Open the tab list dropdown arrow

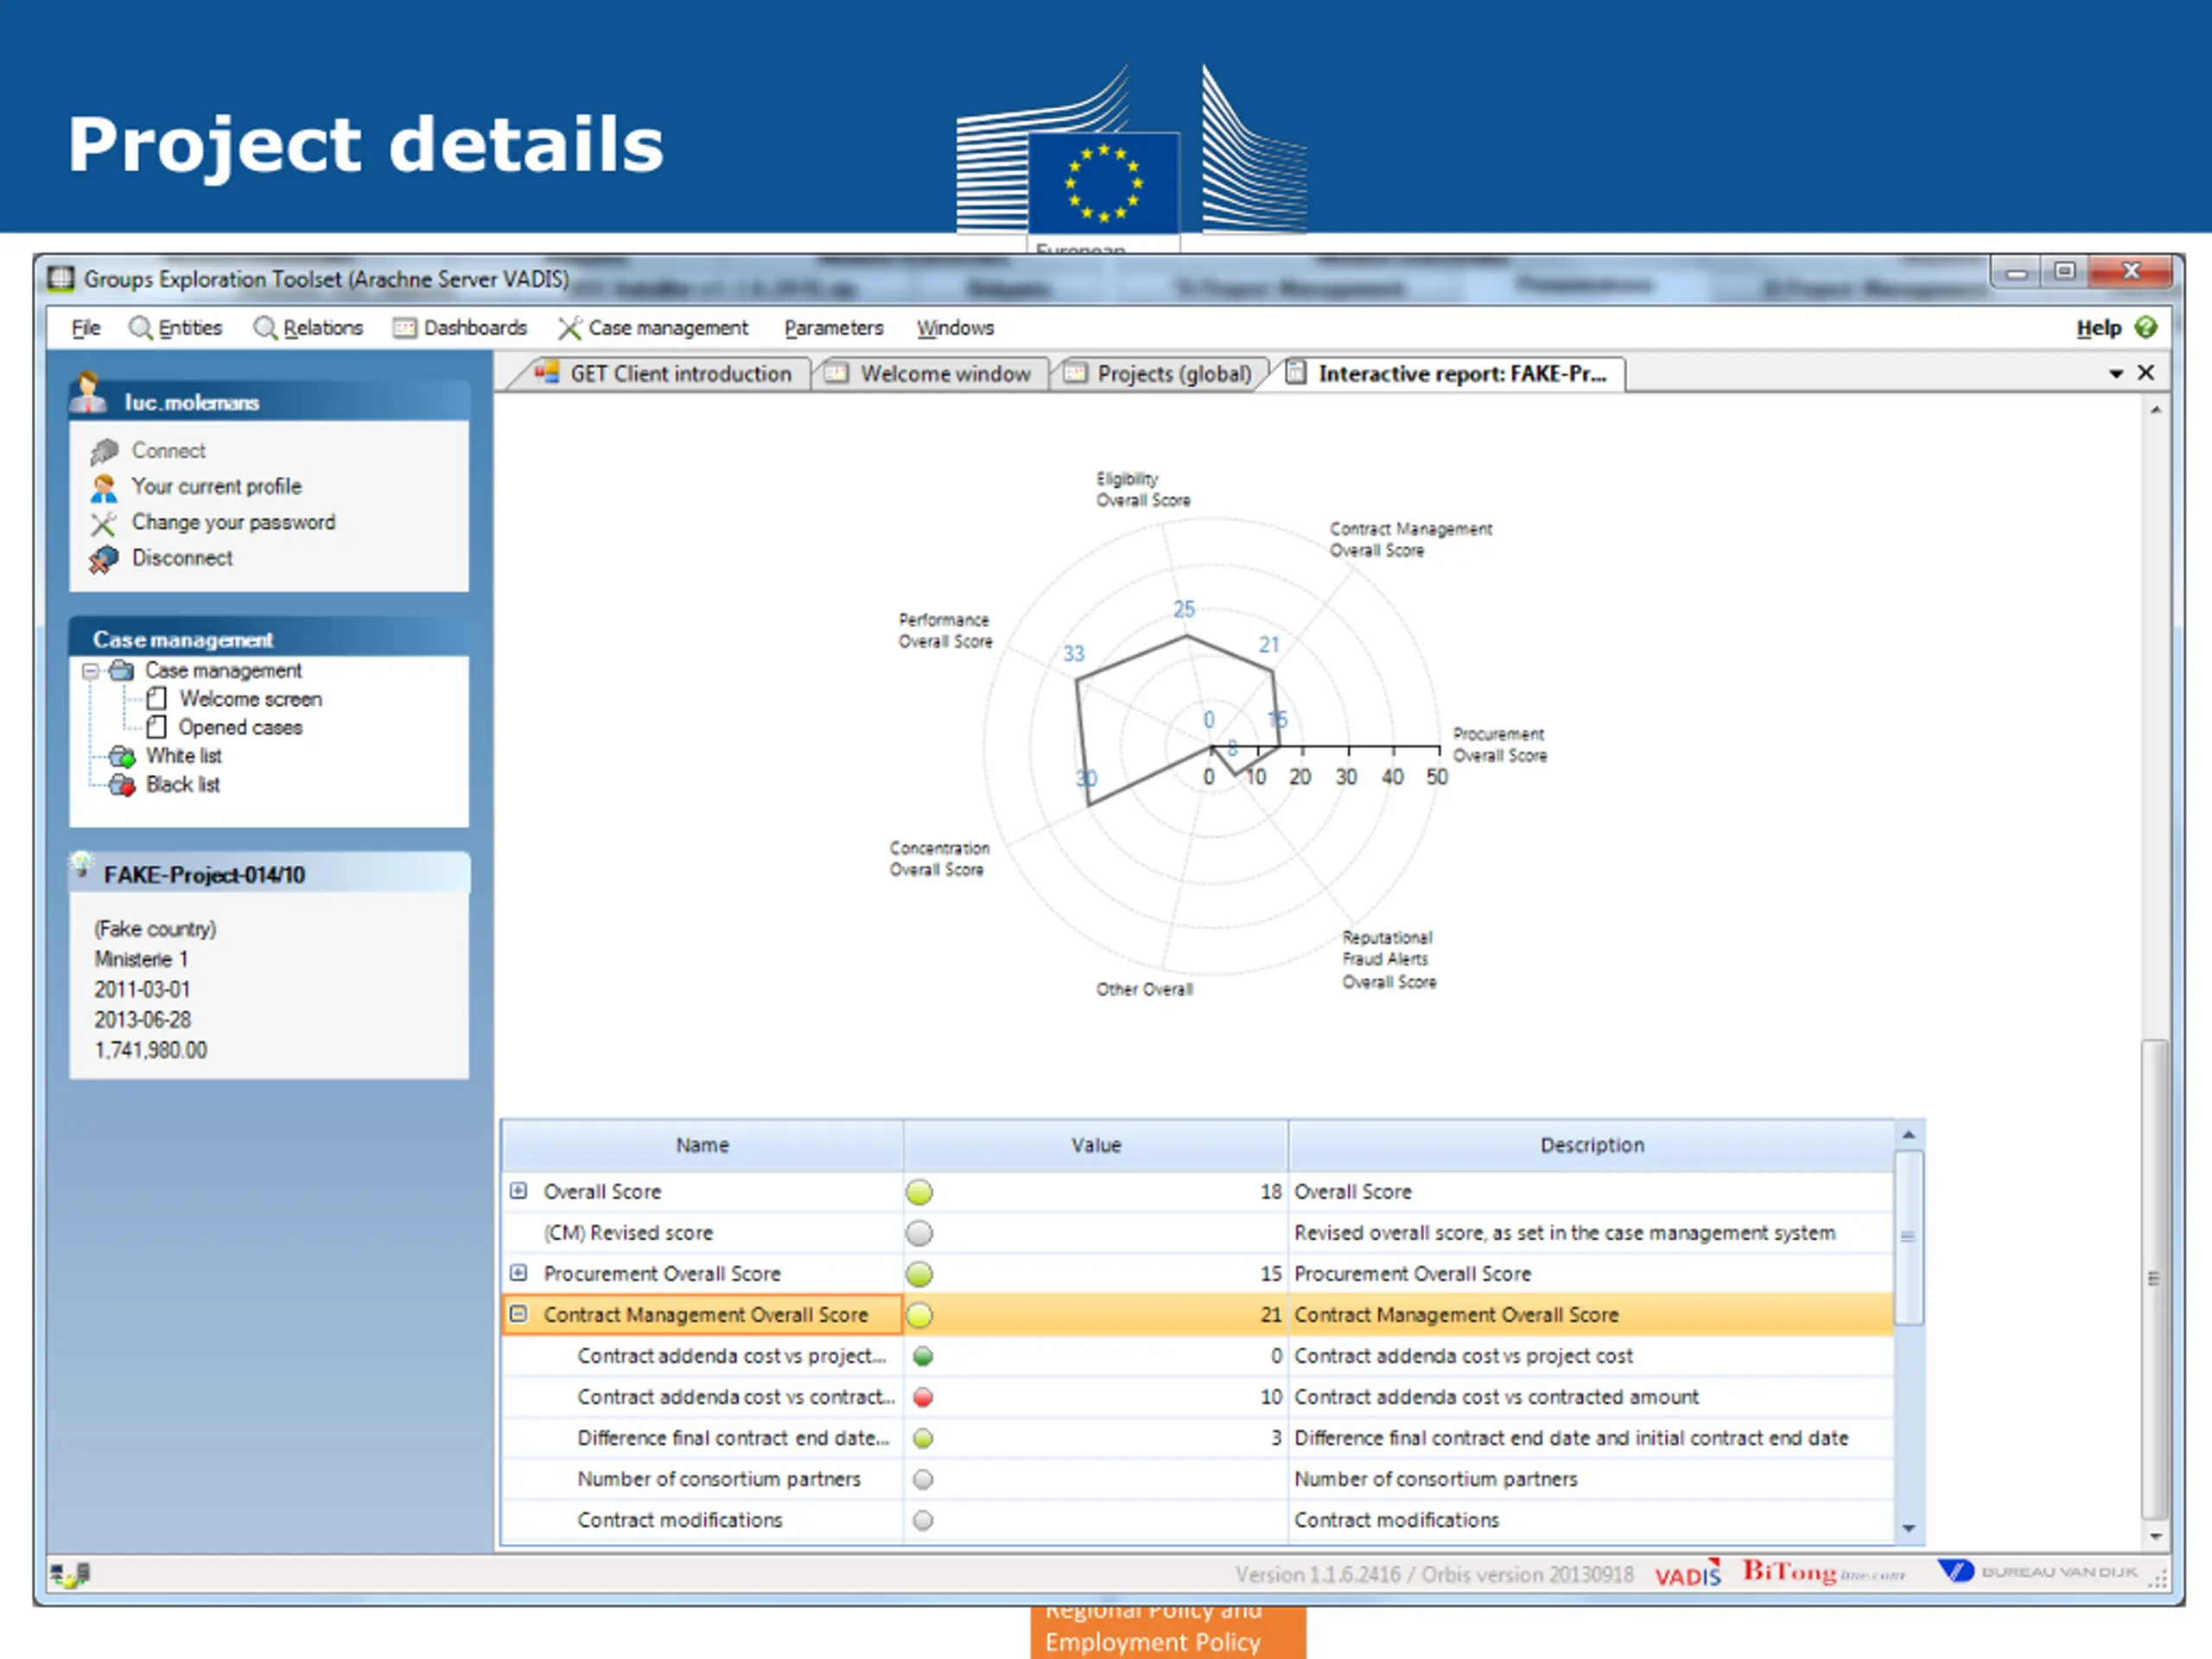[2116, 373]
